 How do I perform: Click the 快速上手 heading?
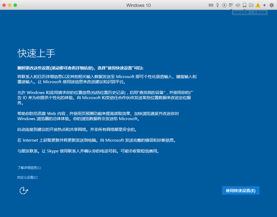pos(36,53)
